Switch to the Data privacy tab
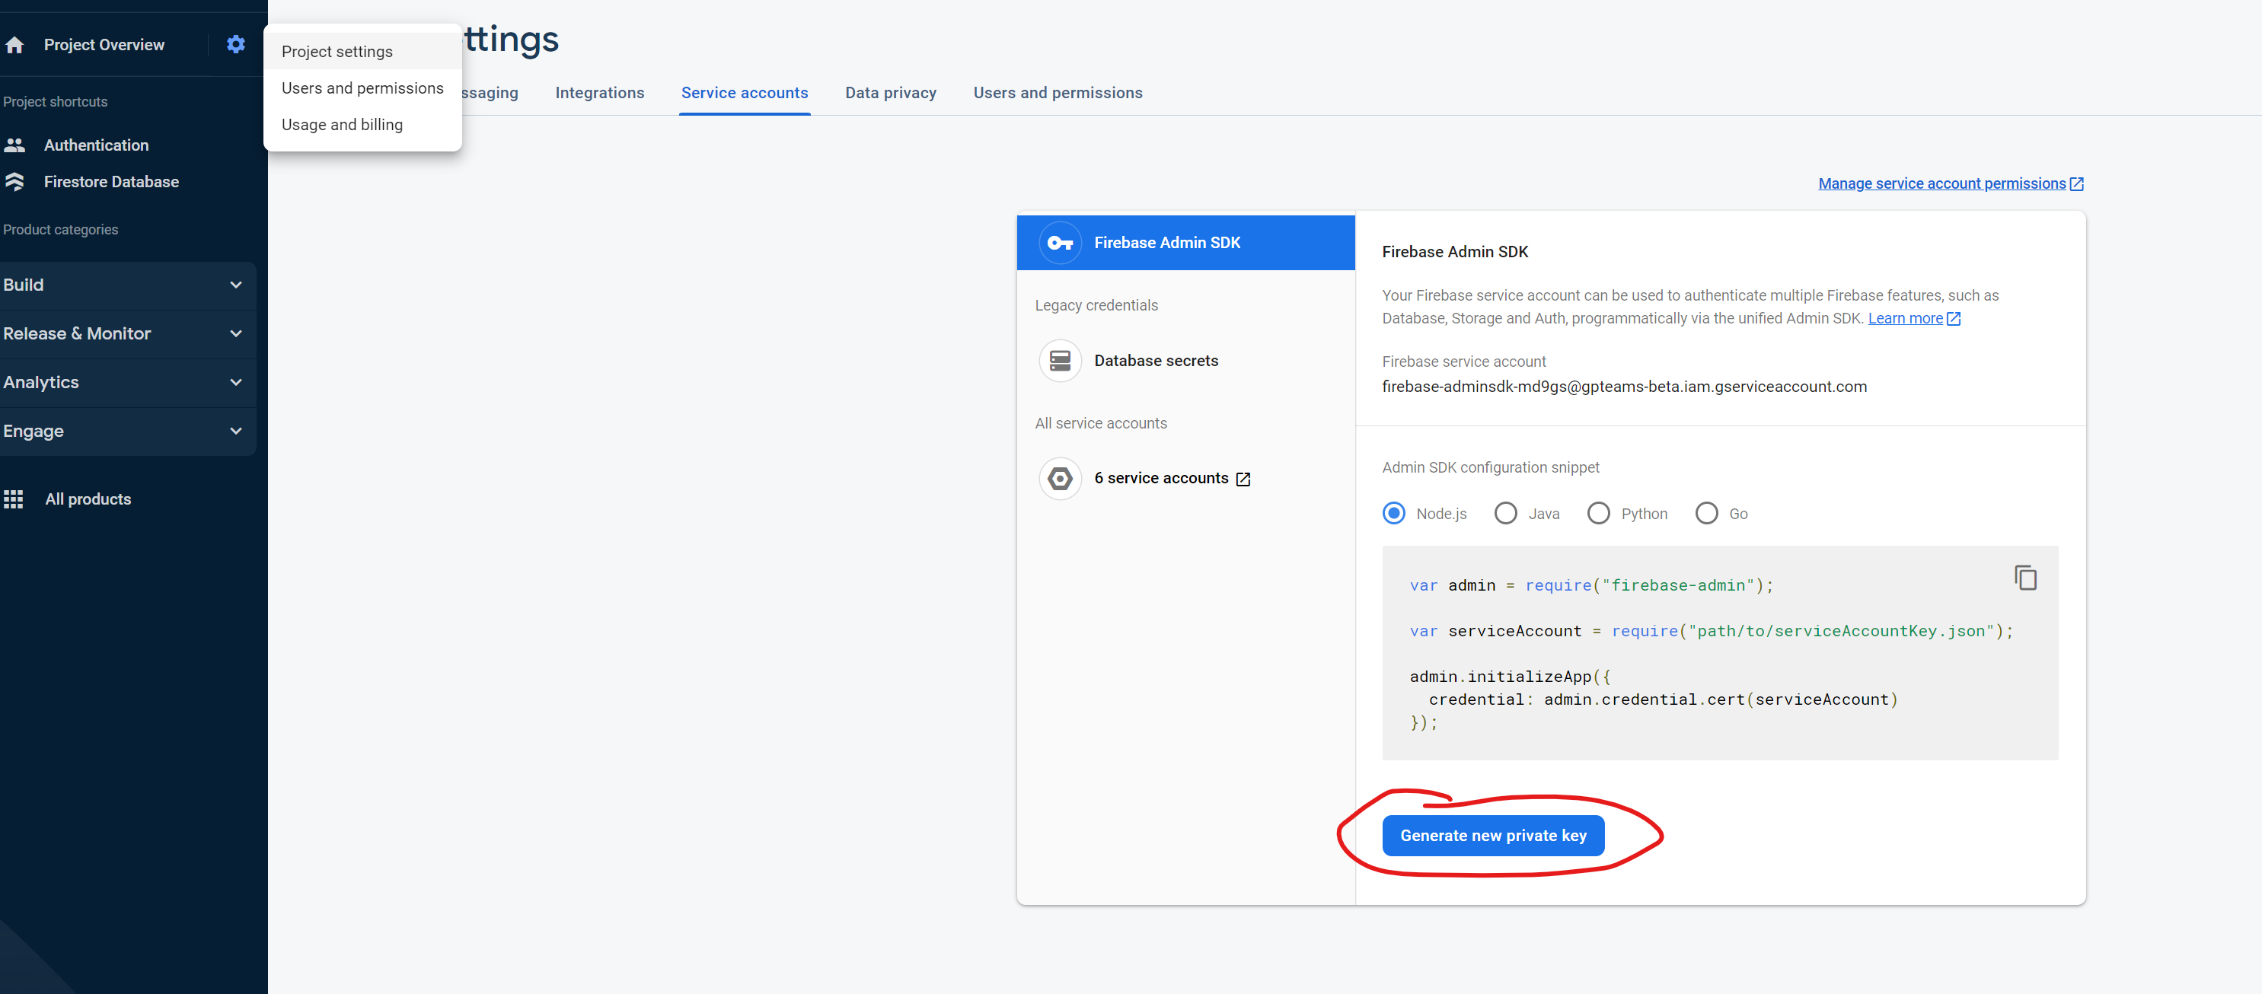 tap(890, 93)
